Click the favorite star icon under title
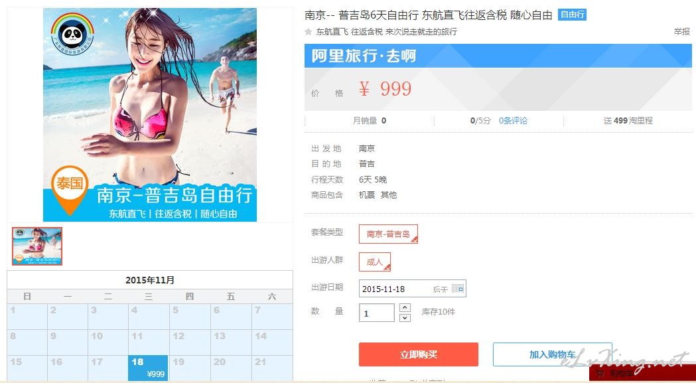696x383 pixels. 309,32
